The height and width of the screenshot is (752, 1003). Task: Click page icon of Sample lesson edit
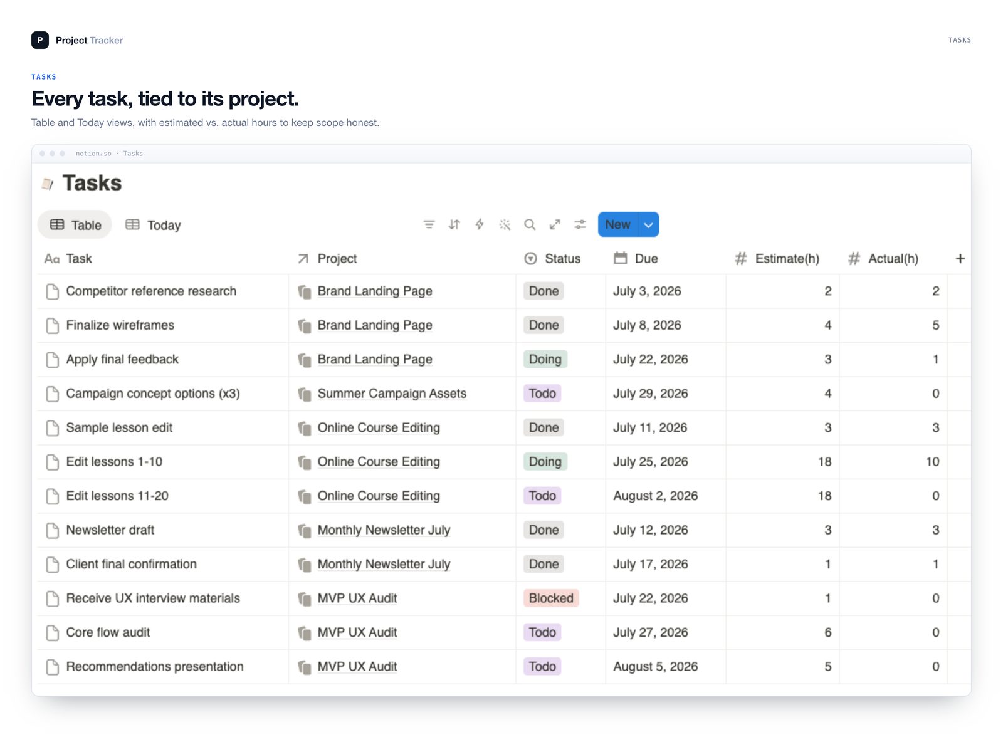53,428
